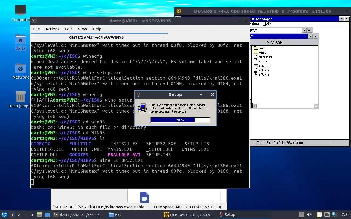This screenshot has width=351, height=219.
Task: Open the Lubuntu start menu bird icon
Action: (x=4, y=215)
